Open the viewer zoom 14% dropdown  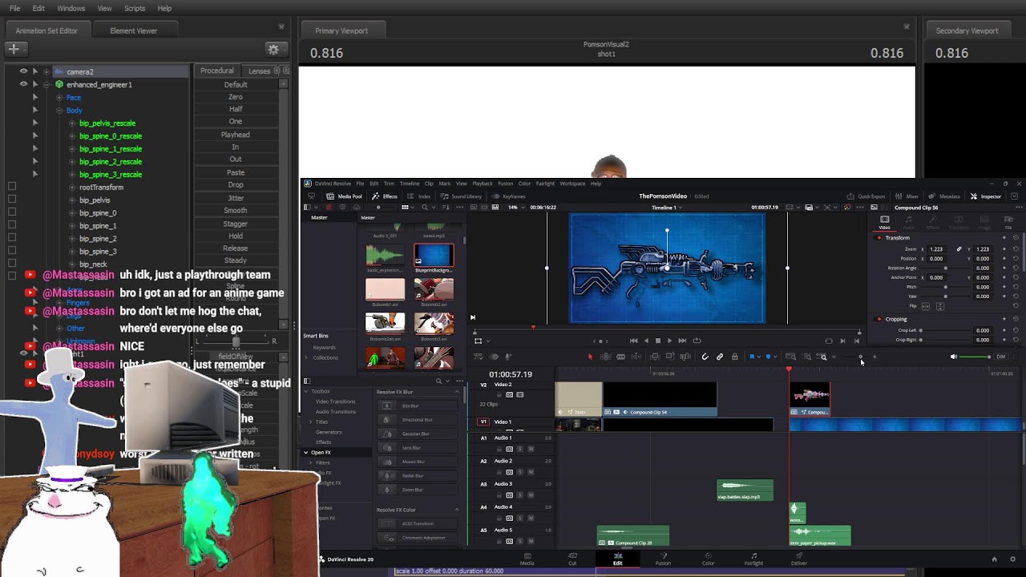tap(516, 208)
